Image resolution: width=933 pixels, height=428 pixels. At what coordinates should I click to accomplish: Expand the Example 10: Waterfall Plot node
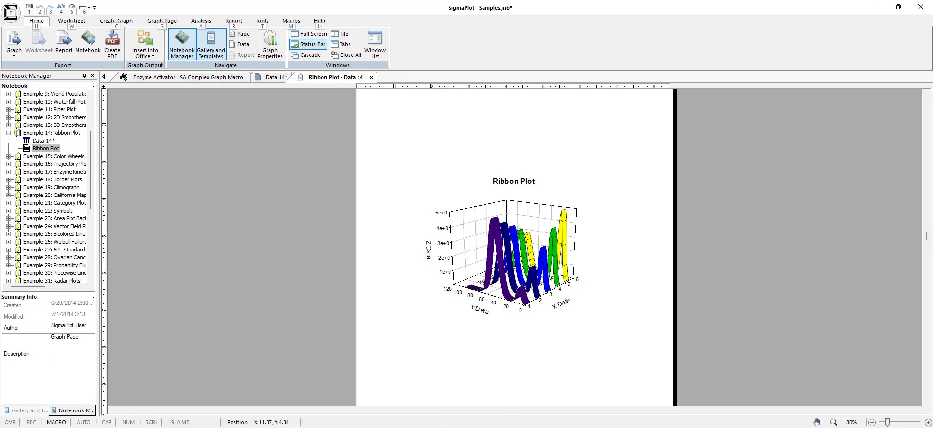[x=8, y=102]
